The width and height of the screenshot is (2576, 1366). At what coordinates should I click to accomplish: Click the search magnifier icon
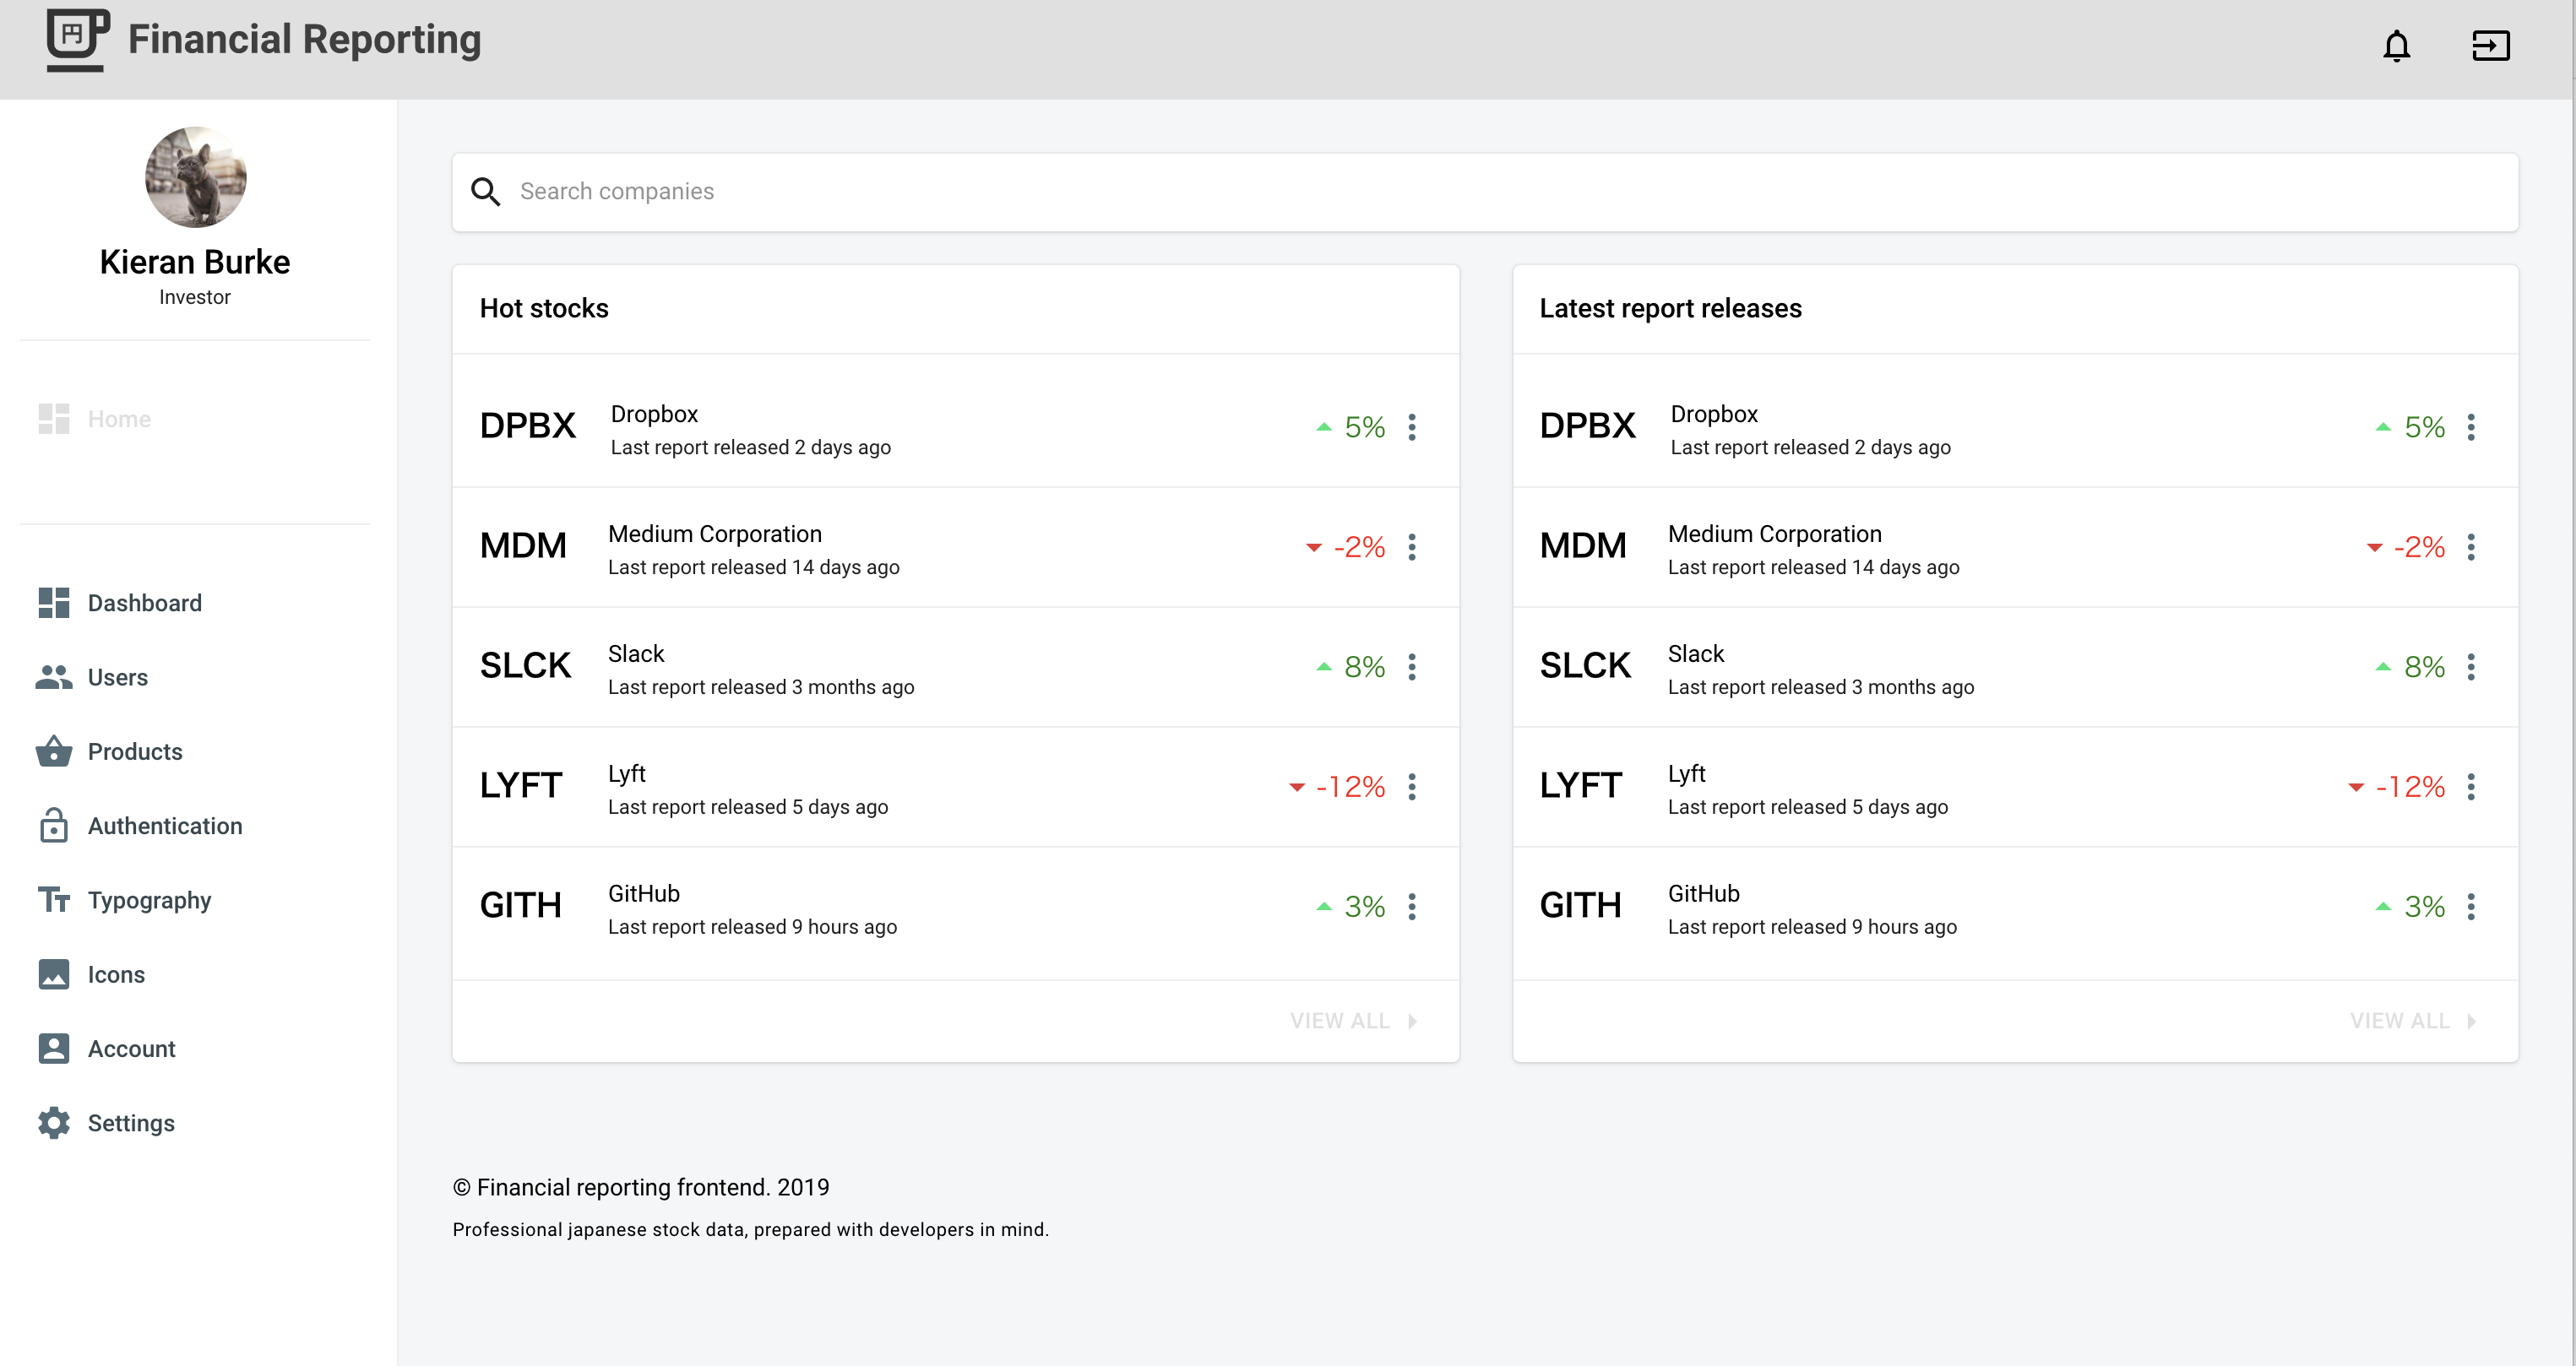click(485, 192)
